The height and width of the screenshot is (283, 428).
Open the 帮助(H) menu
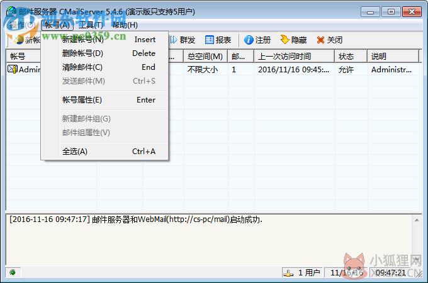pos(125,25)
